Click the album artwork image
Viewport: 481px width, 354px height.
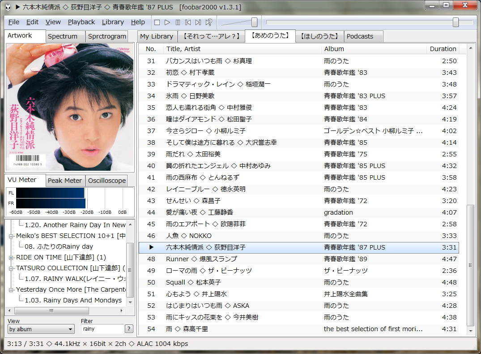pos(70,107)
